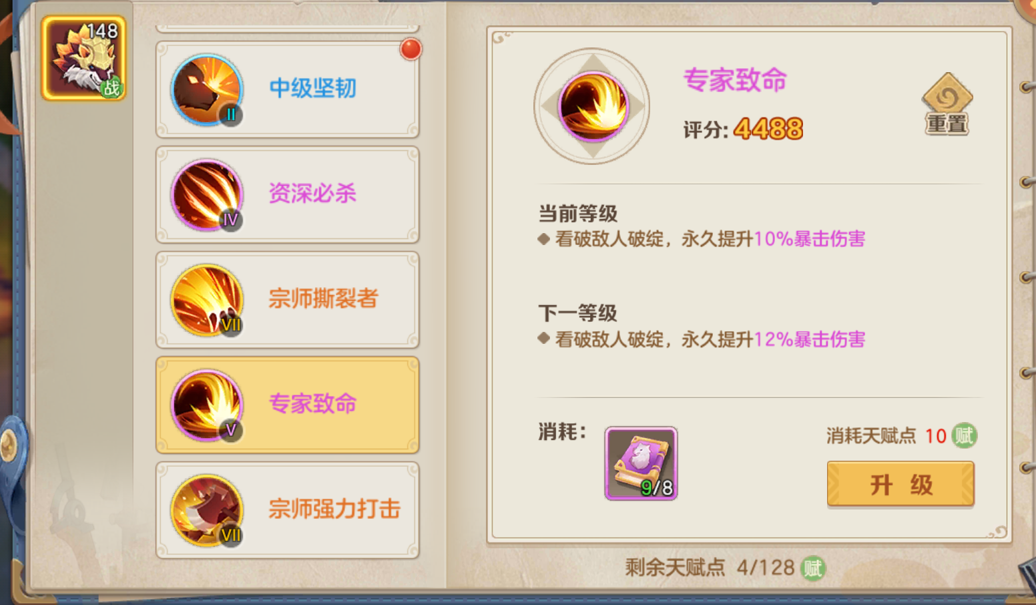
Task: Click the 专家致命 skill icon in list
Action: [x=207, y=405]
